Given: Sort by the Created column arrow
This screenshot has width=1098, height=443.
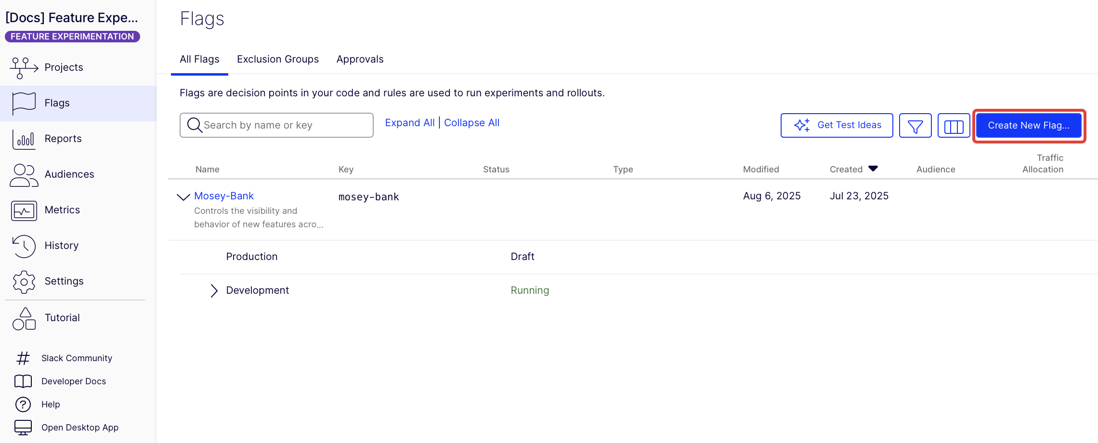Looking at the screenshot, I should (873, 169).
